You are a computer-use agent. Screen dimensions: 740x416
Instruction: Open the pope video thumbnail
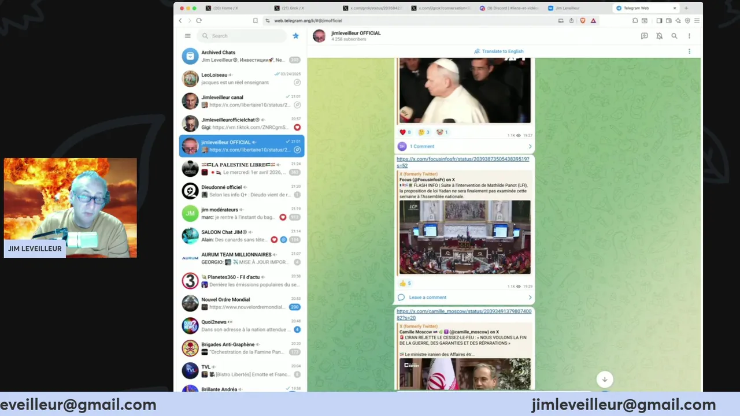(465, 91)
